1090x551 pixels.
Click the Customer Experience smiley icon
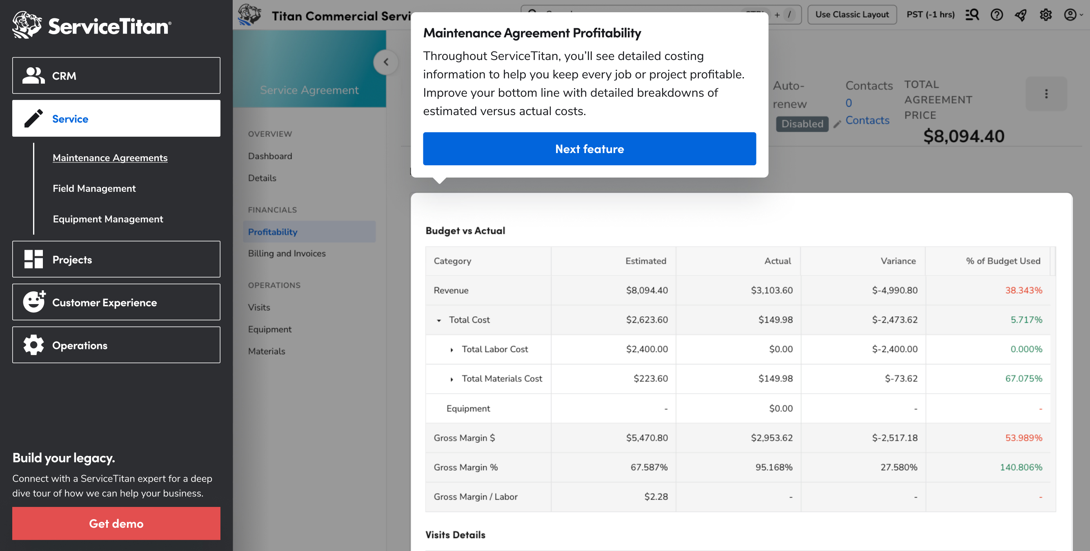[34, 302]
